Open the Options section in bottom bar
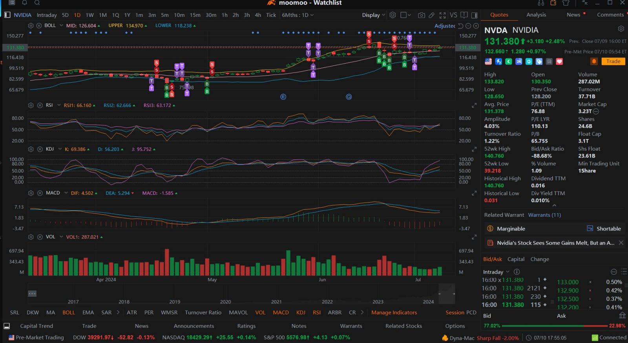 pyautogui.click(x=455, y=326)
